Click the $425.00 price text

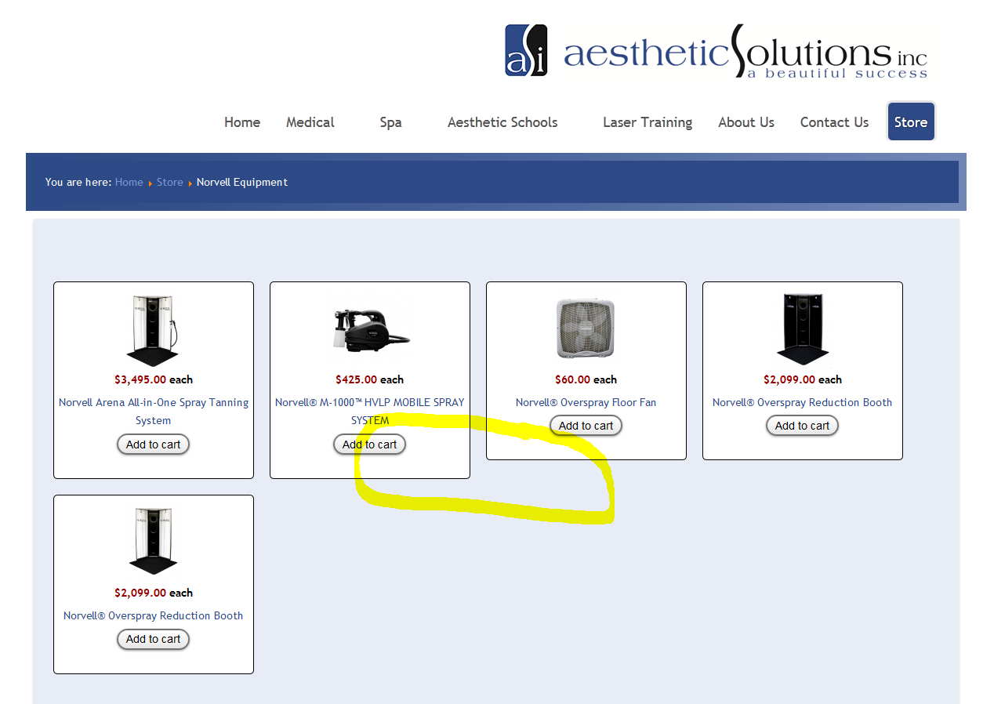coord(356,379)
